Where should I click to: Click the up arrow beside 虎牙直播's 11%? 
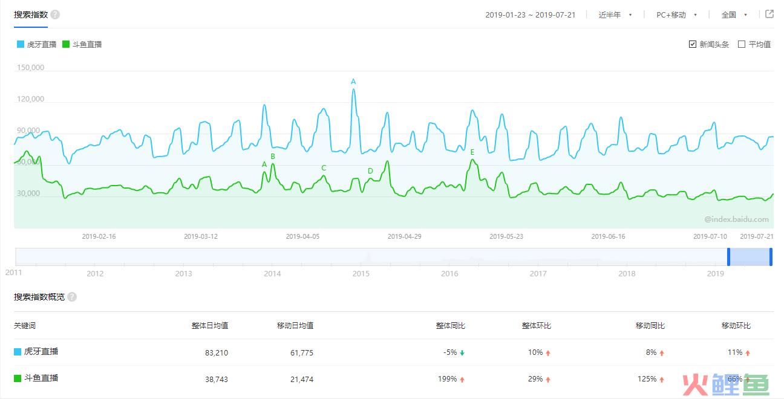click(x=748, y=352)
